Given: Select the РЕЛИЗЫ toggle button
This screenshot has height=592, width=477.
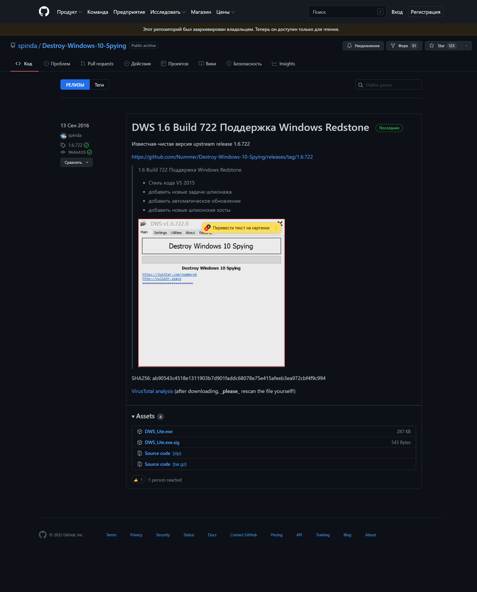Looking at the screenshot, I should pos(75,85).
